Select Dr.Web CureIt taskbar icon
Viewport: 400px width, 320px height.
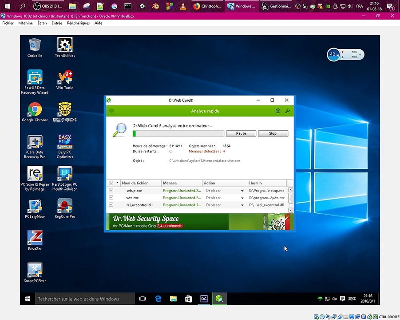click(x=219, y=299)
